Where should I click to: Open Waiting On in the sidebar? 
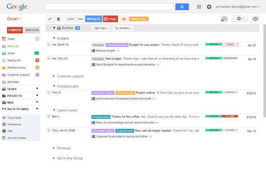point(14,60)
